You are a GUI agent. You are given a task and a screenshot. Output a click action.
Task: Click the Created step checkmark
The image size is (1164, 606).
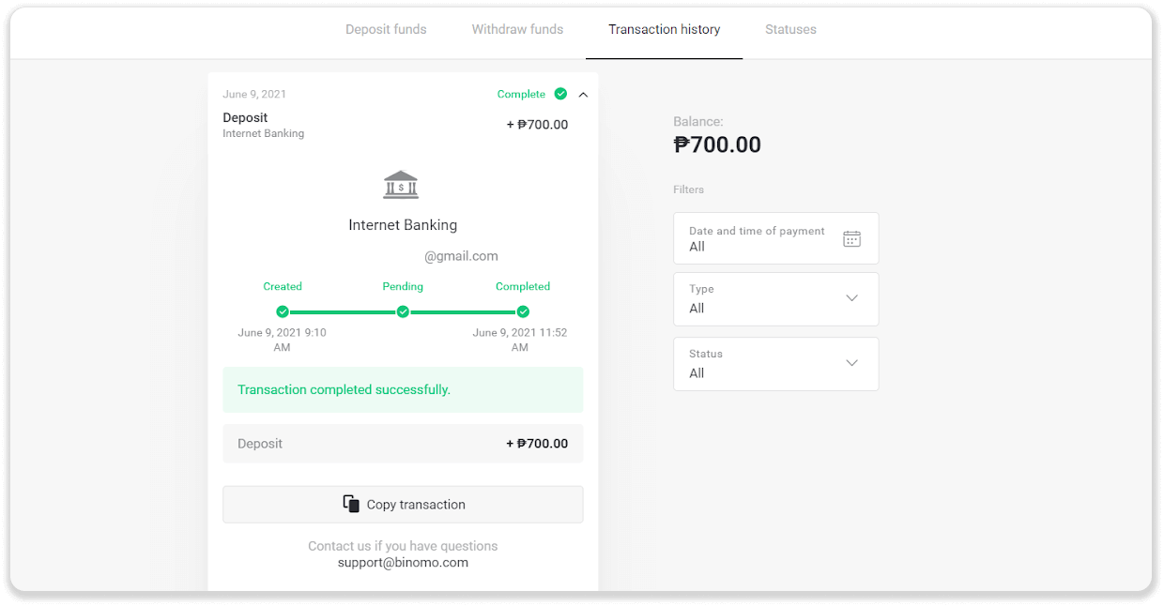click(x=283, y=311)
